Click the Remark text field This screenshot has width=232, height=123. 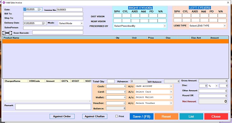pyautogui.click(x=53, y=107)
